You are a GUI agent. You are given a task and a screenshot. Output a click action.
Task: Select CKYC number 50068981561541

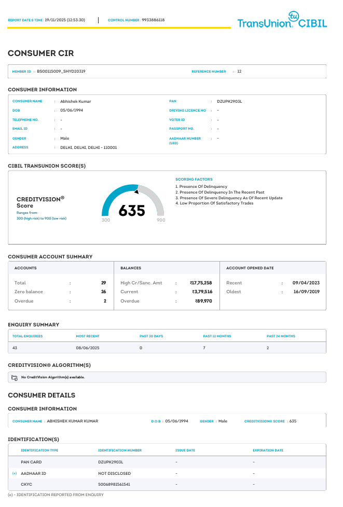[114, 484]
